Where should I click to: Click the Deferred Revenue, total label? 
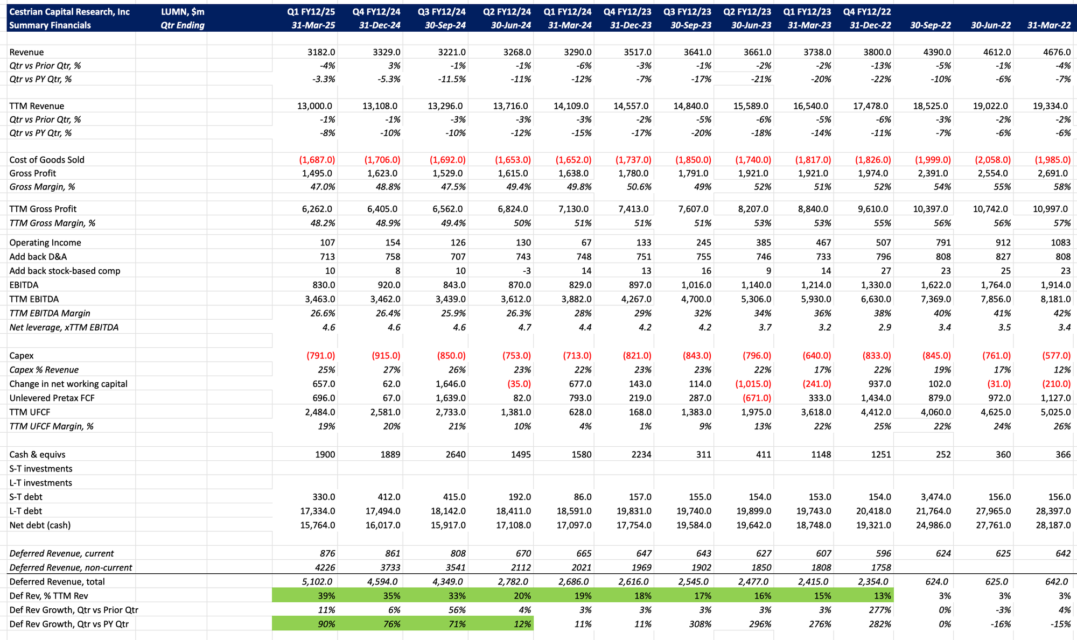click(x=57, y=581)
